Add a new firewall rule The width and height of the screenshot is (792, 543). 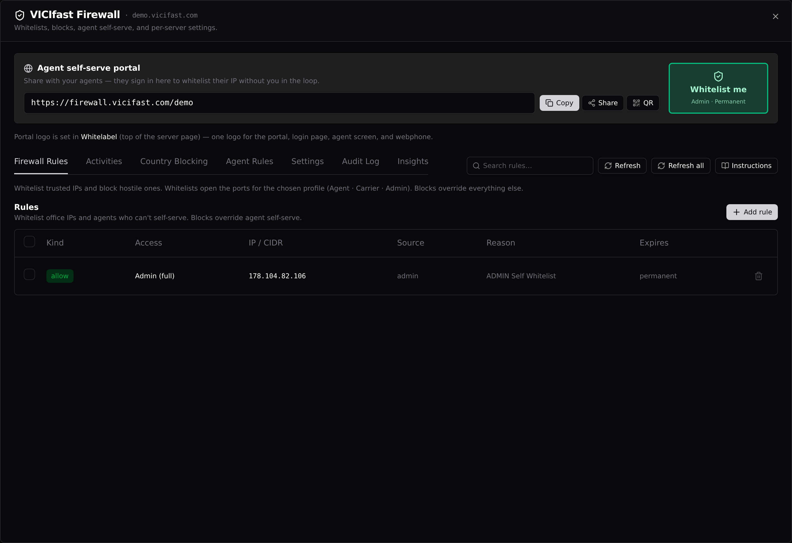point(752,212)
